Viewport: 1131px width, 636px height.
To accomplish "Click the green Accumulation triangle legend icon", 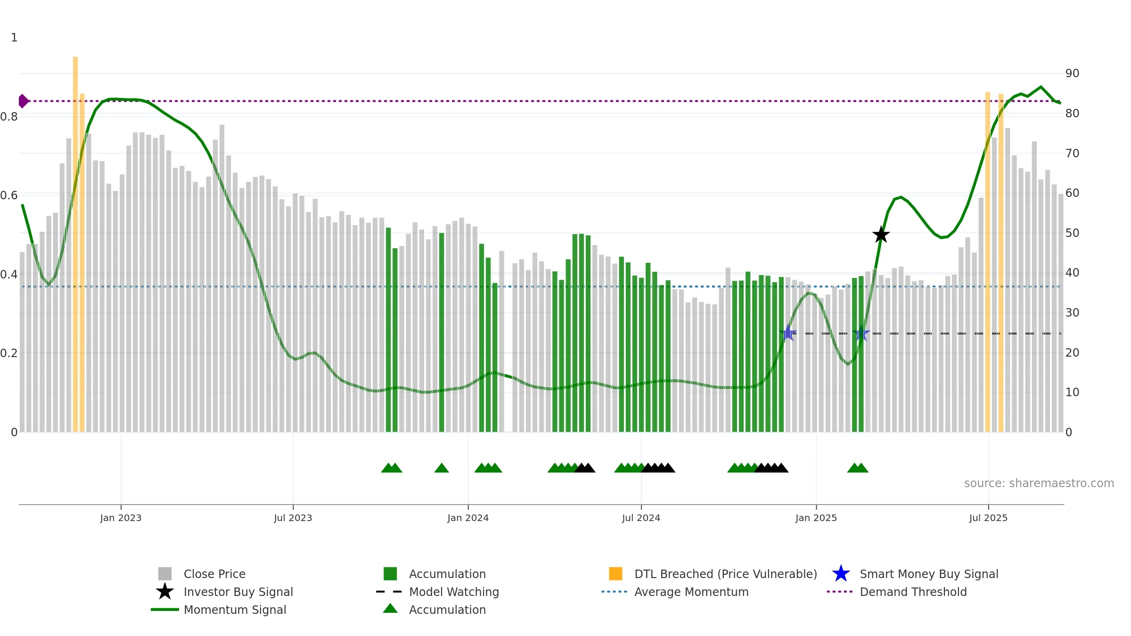I will coord(390,608).
